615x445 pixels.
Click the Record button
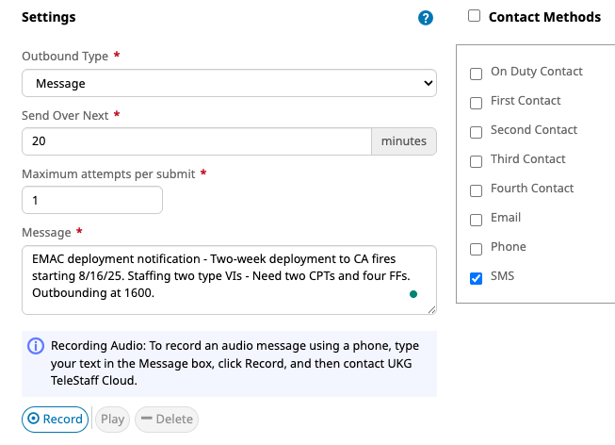coord(55,420)
